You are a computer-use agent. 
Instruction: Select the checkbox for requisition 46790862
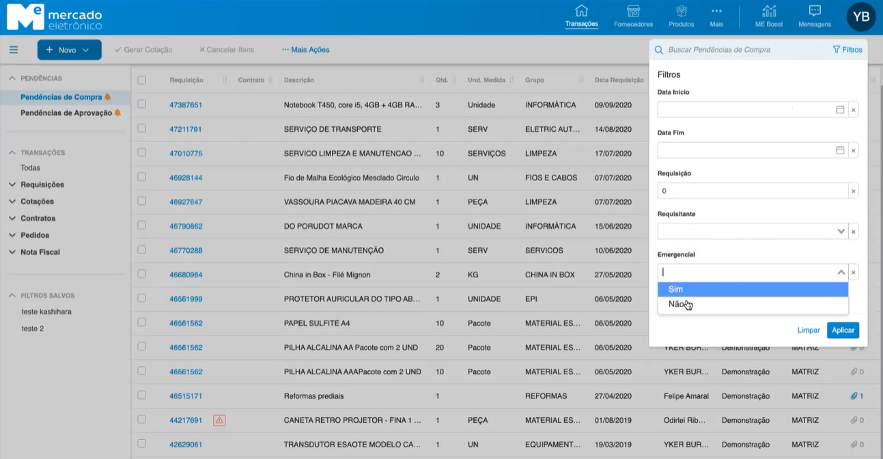(141, 225)
